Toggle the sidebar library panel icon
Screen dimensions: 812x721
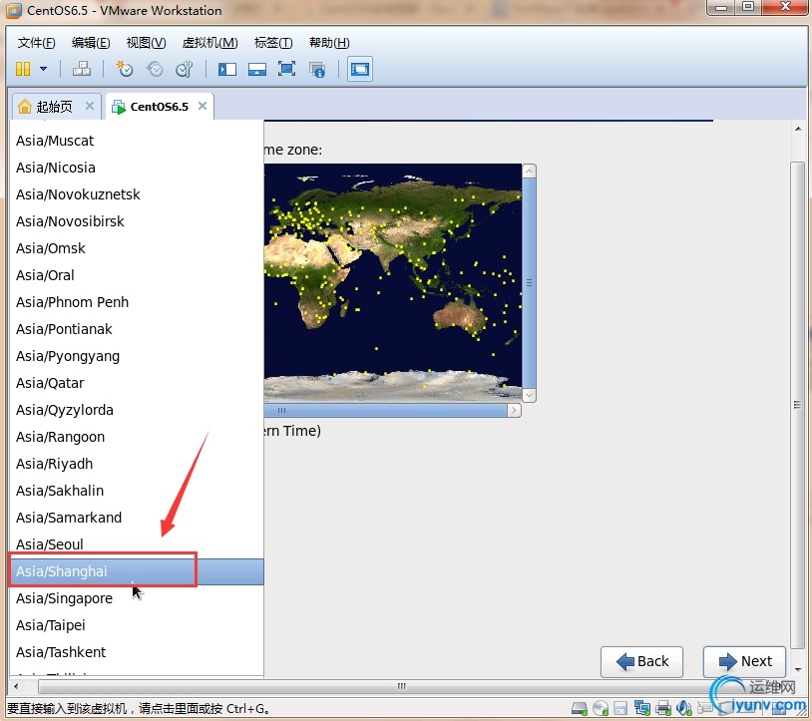pyautogui.click(x=226, y=69)
